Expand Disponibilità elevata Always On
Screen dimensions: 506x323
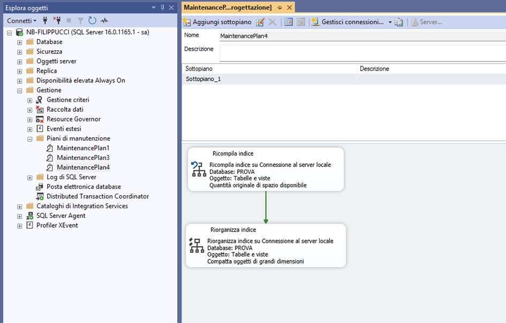pos(19,81)
